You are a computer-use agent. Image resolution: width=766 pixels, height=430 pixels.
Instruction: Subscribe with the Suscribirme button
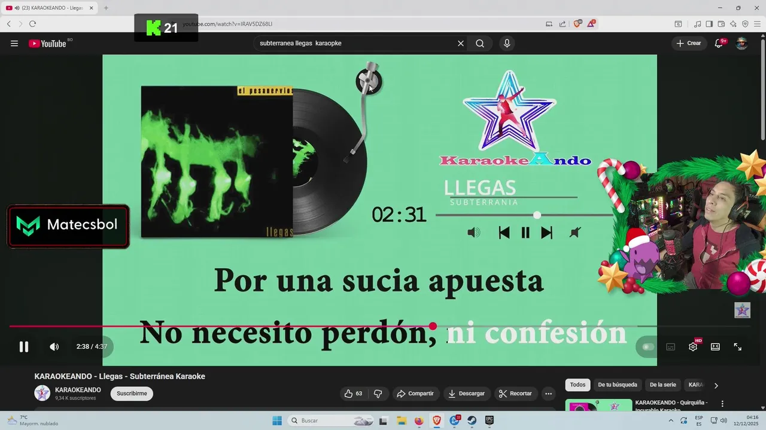(x=132, y=394)
